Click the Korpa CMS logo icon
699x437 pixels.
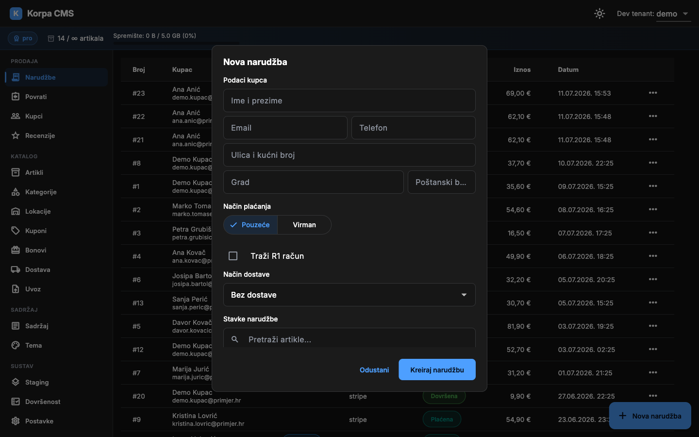[16, 14]
